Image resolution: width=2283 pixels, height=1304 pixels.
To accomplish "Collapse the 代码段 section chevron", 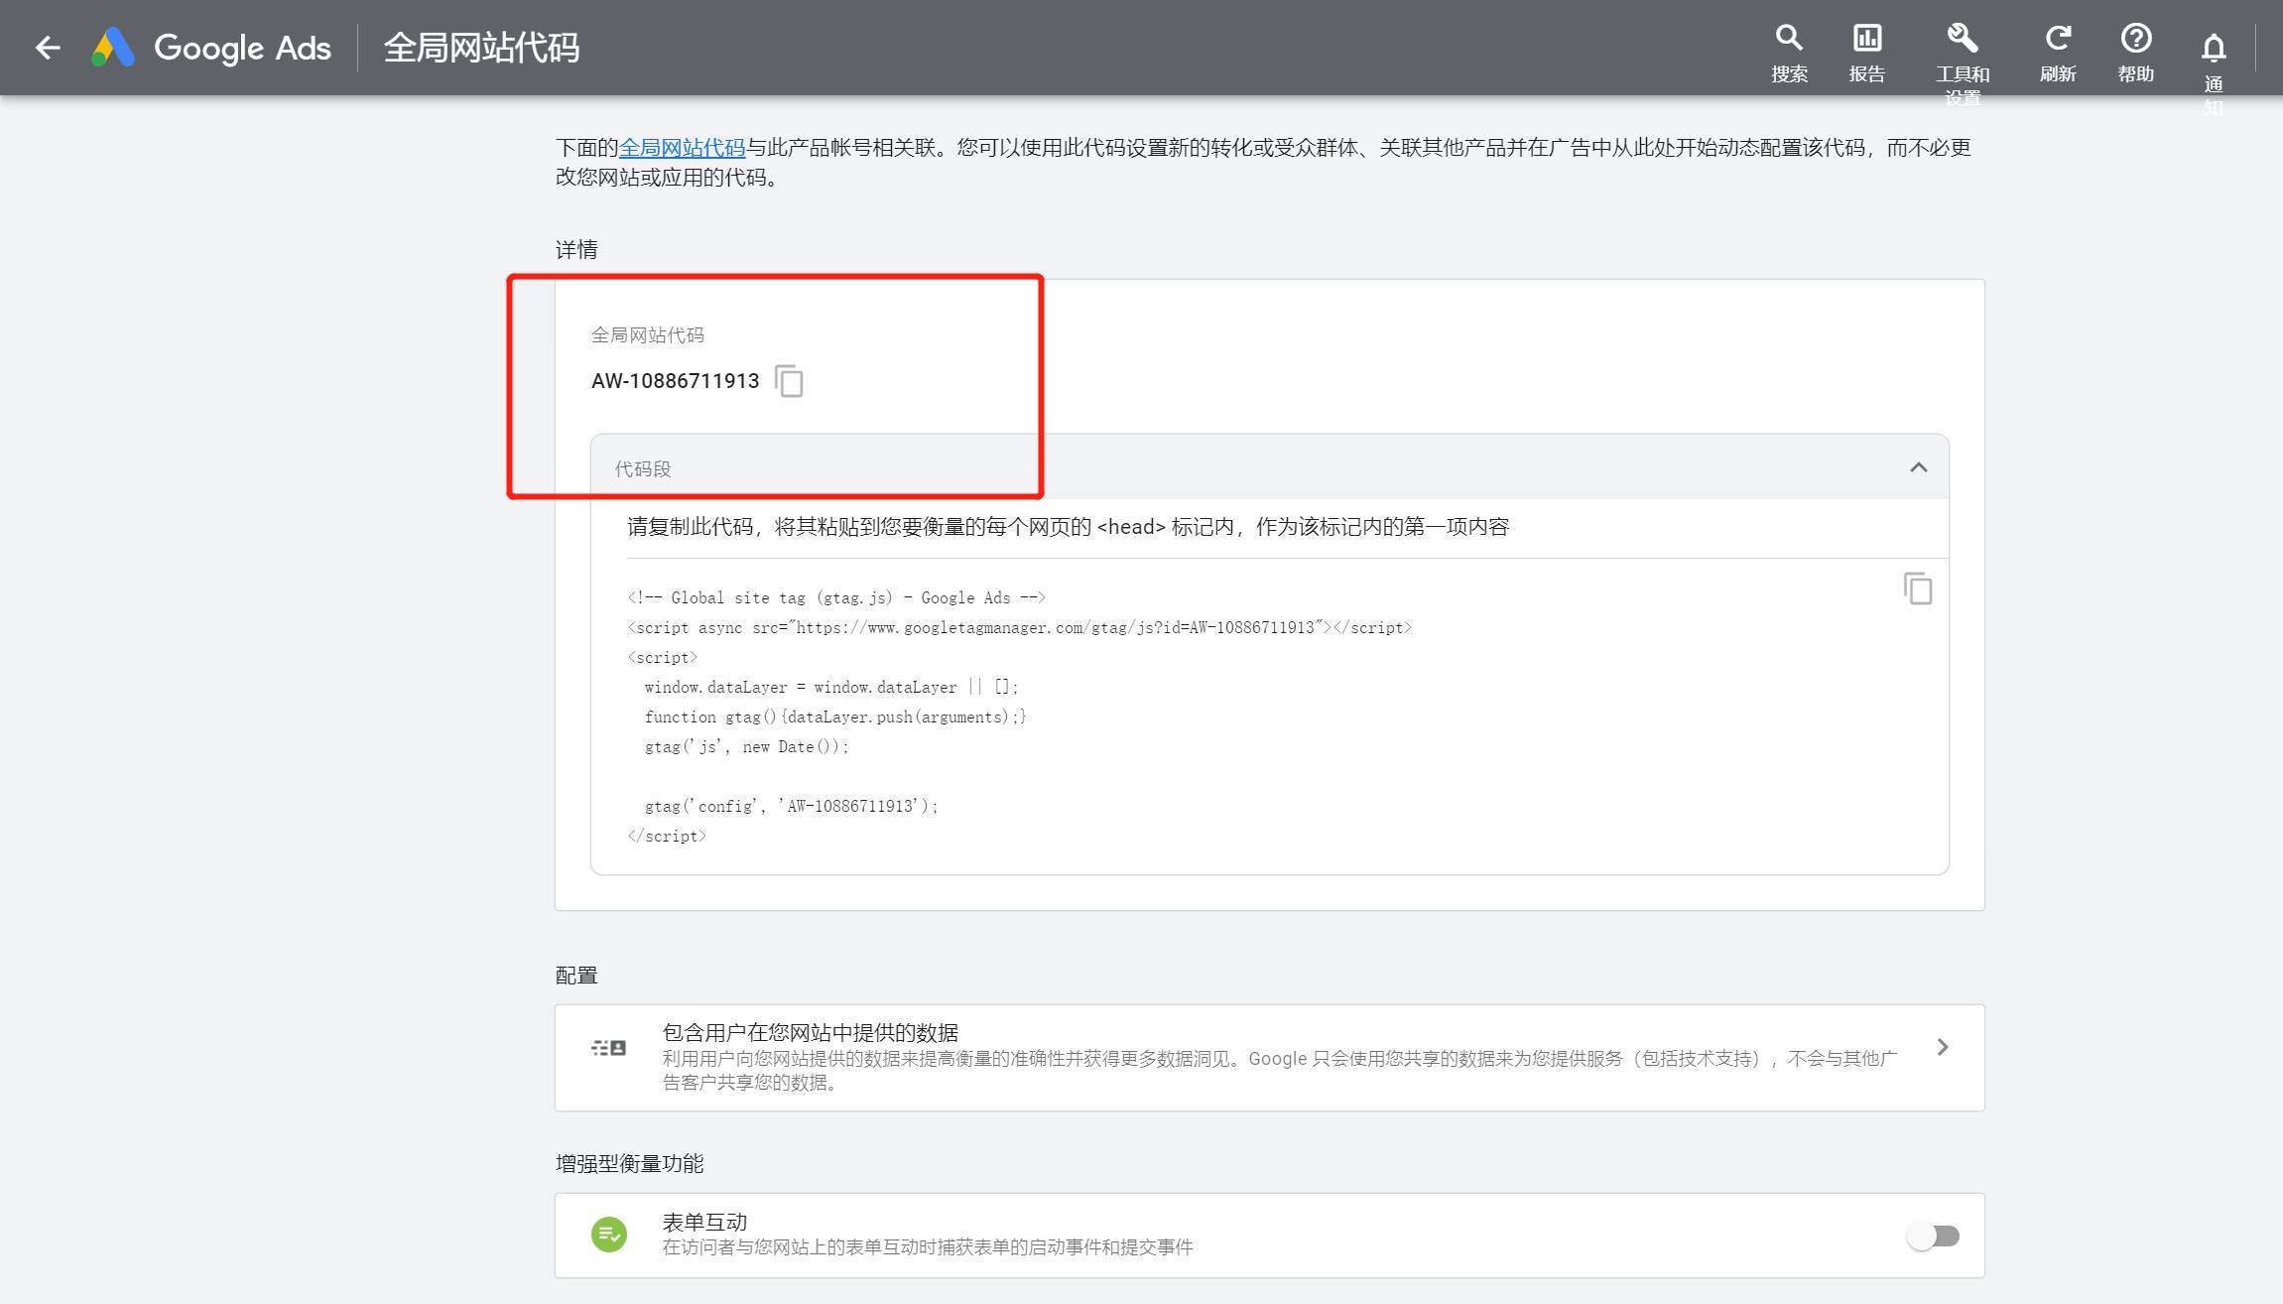I will point(1918,467).
